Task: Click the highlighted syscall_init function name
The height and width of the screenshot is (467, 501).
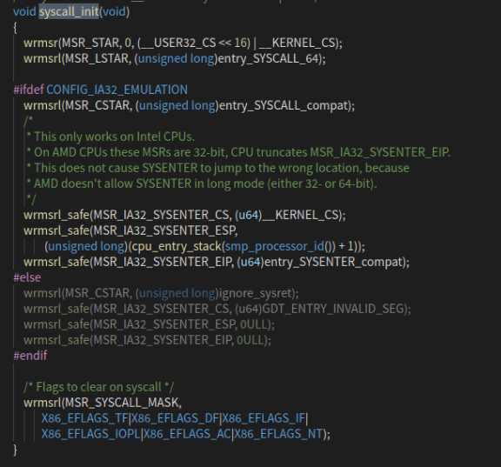Action: [x=69, y=12]
